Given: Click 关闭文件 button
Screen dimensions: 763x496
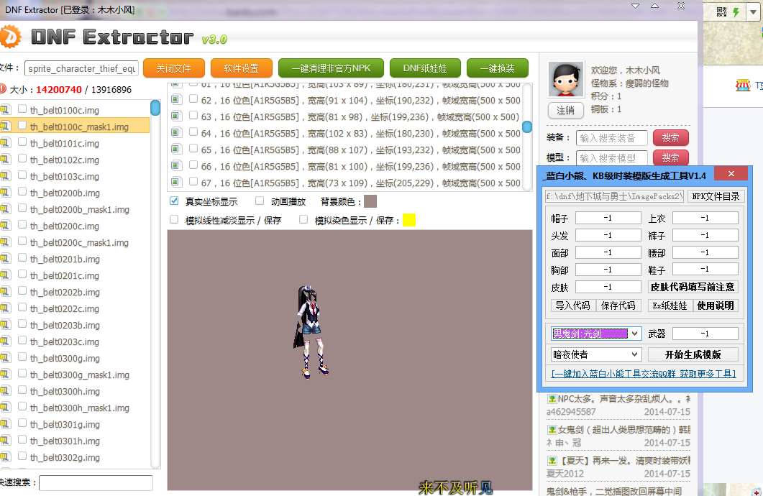Looking at the screenshot, I should [x=174, y=68].
